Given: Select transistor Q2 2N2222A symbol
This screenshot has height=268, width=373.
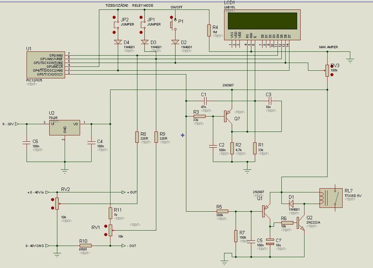Looking at the screenshot, I should [x=301, y=223].
